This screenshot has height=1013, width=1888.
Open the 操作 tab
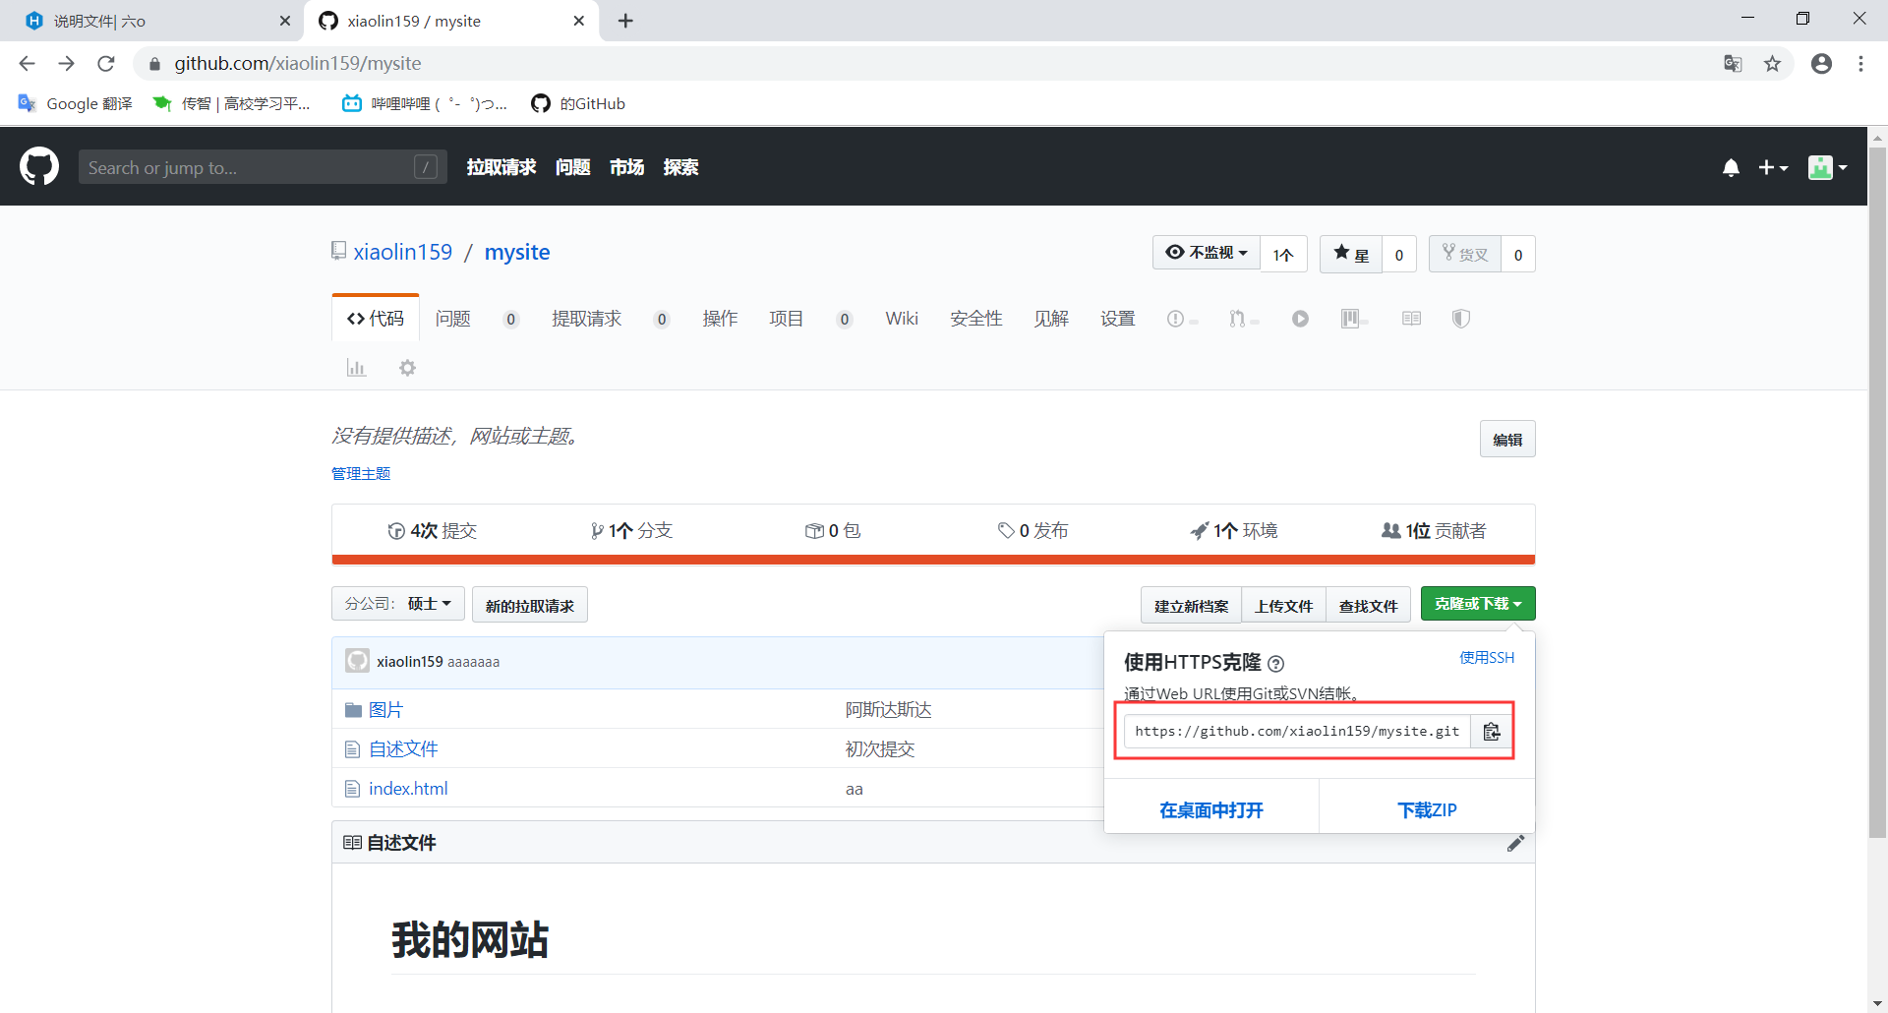720,319
